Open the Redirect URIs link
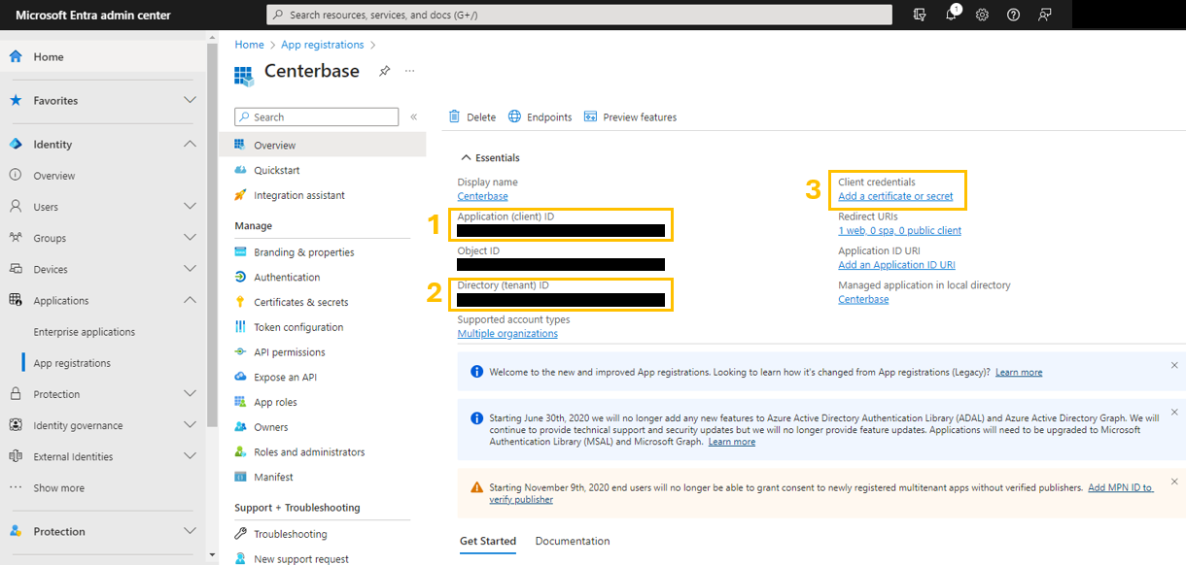 899,231
